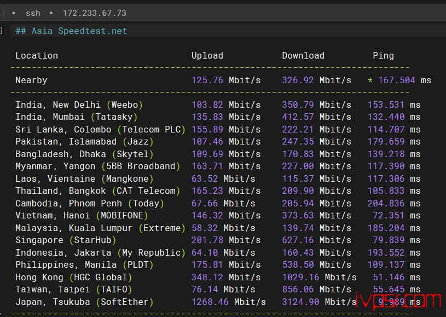Click 'Sri Lanka, Colombo (Telecom PLC)' location
The height and width of the screenshot is (317, 446).
click(x=100, y=129)
